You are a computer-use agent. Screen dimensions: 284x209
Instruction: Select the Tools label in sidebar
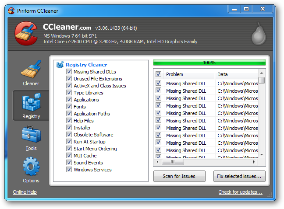(x=31, y=148)
